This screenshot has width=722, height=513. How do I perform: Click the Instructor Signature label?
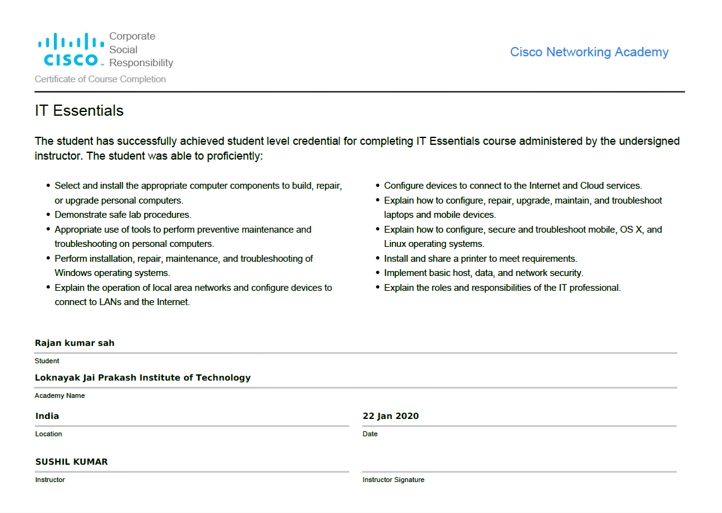(394, 480)
